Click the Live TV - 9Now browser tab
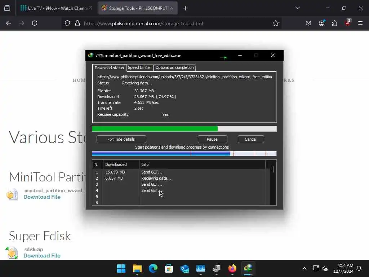The image size is (369, 277). 57,8
